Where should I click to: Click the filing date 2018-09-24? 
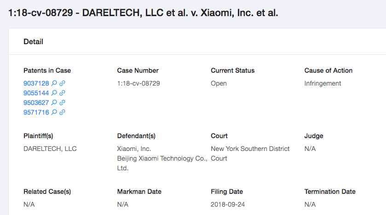point(228,204)
